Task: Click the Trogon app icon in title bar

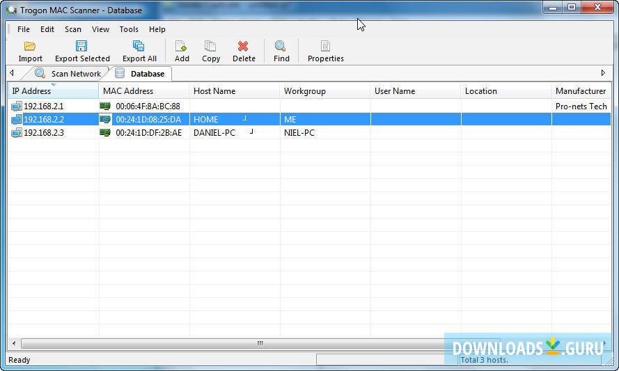Action: 11,10
